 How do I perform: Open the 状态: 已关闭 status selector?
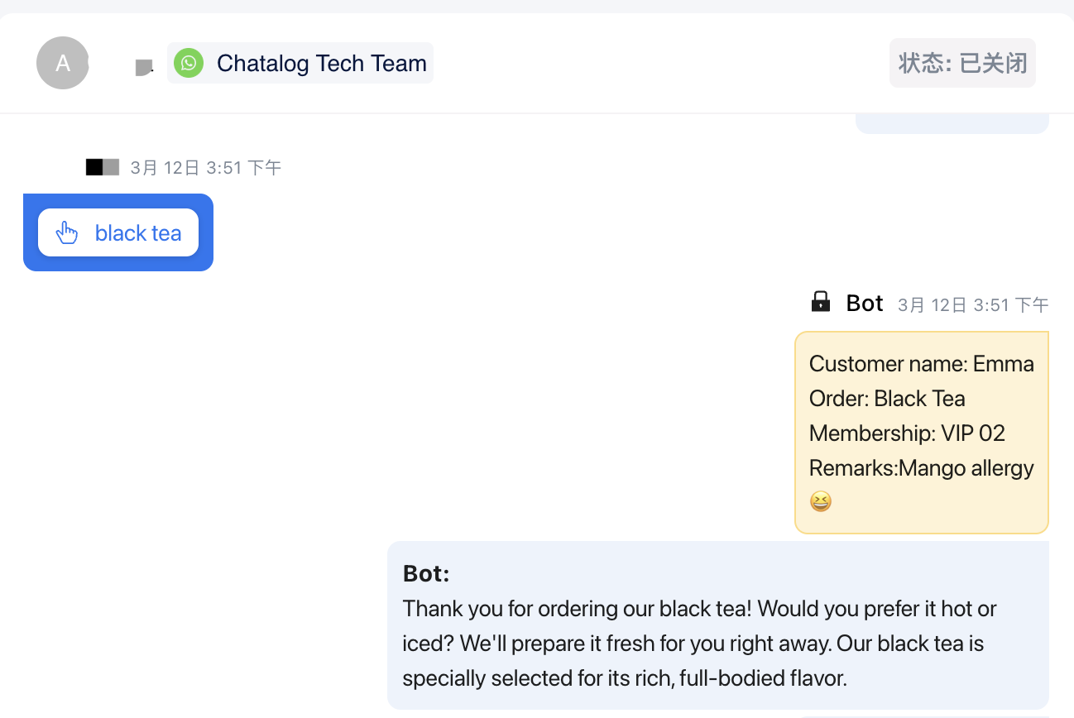click(962, 63)
